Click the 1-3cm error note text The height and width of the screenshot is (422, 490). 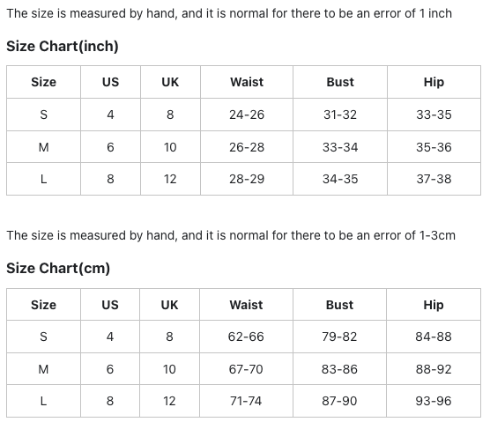[231, 235]
